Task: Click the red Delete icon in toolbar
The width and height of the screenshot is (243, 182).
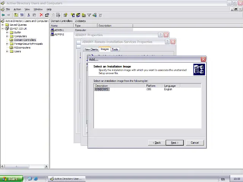Action: pos(41,15)
